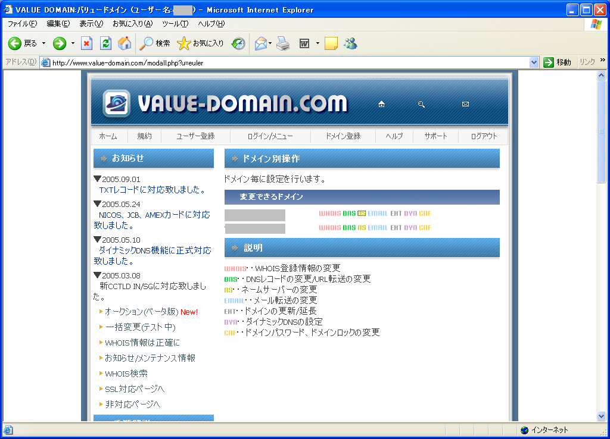This screenshot has width=610, height=439.
Task: Launch Messenger from the toolbar icon
Action: tap(350, 43)
